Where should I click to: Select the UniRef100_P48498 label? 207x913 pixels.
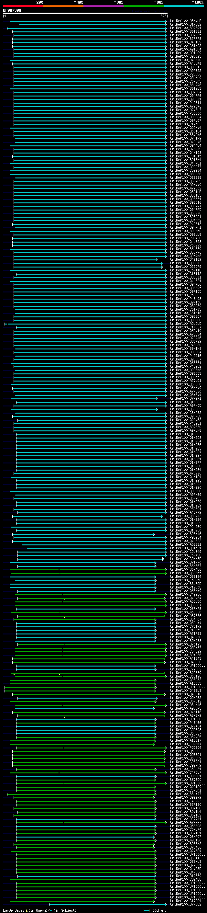tap(185, 299)
